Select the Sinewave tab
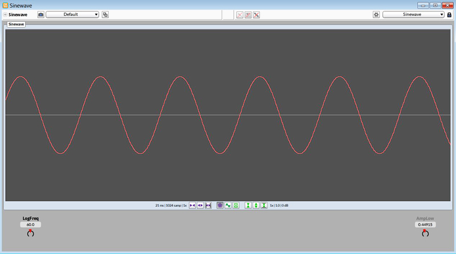The image size is (456, 254). coord(17,24)
